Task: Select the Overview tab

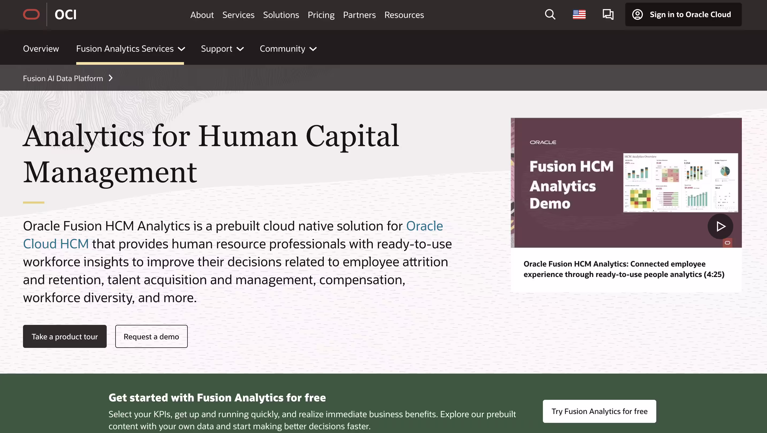Action: point(41,49)
